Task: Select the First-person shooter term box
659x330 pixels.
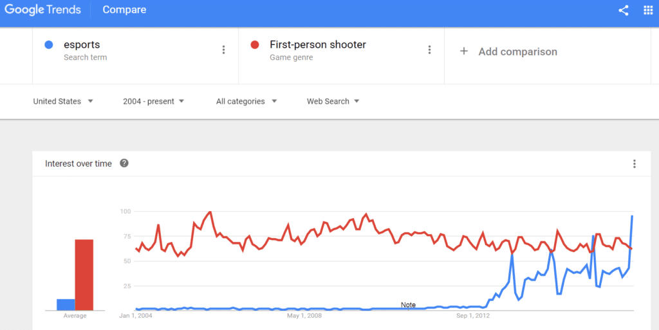Action: (x=341, y=55)
